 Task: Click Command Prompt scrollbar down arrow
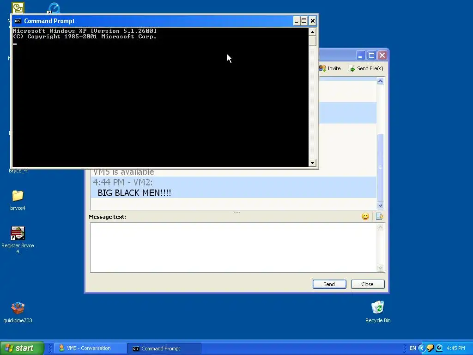click(312, 163)
